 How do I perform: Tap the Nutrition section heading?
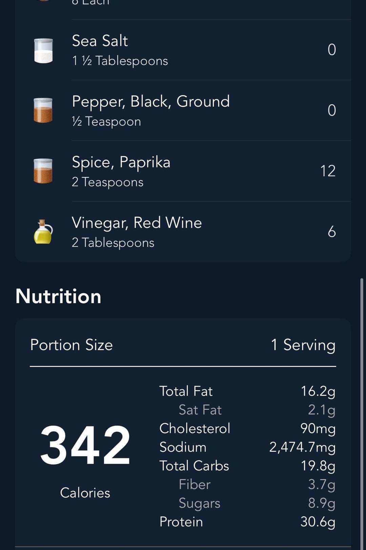point(58,296)
